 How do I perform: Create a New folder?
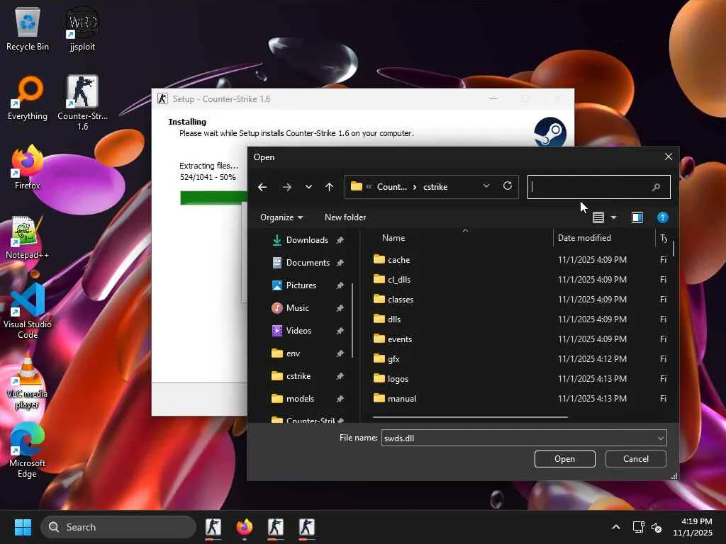pyautogui.click(x=345, y=217)
